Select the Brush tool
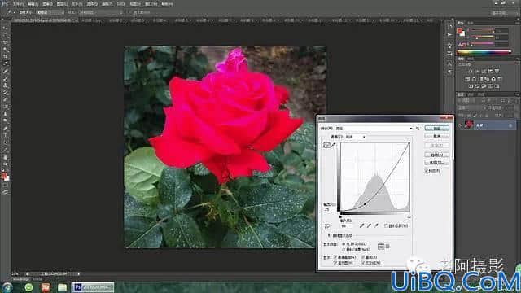The image size is (521, 293). (x=5, y=78)
